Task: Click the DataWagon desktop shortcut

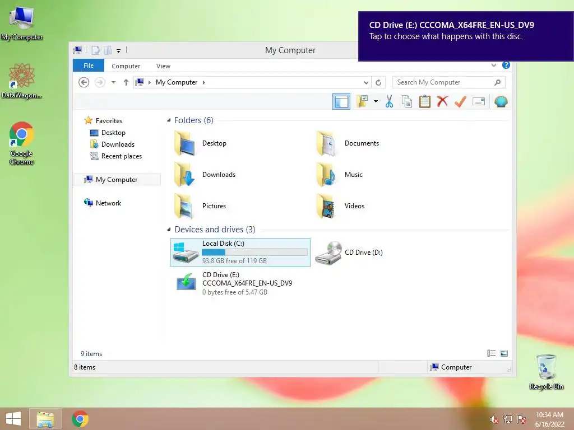Action: point(22,81)
